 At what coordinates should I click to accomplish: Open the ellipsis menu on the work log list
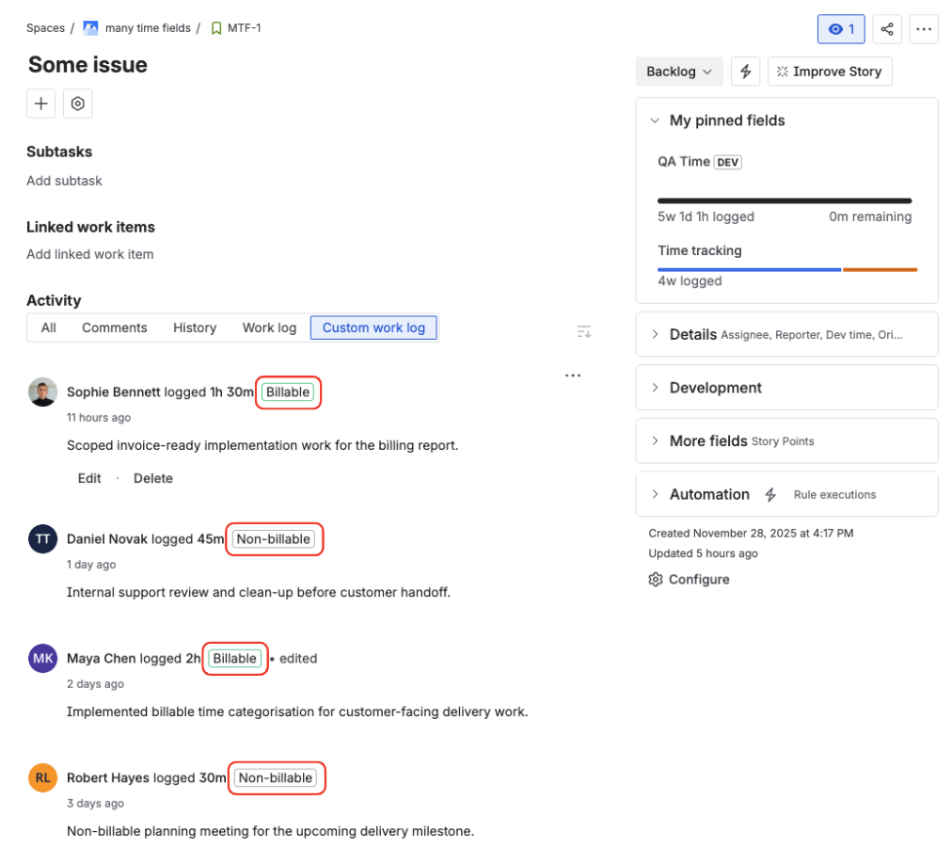[573, 376]
